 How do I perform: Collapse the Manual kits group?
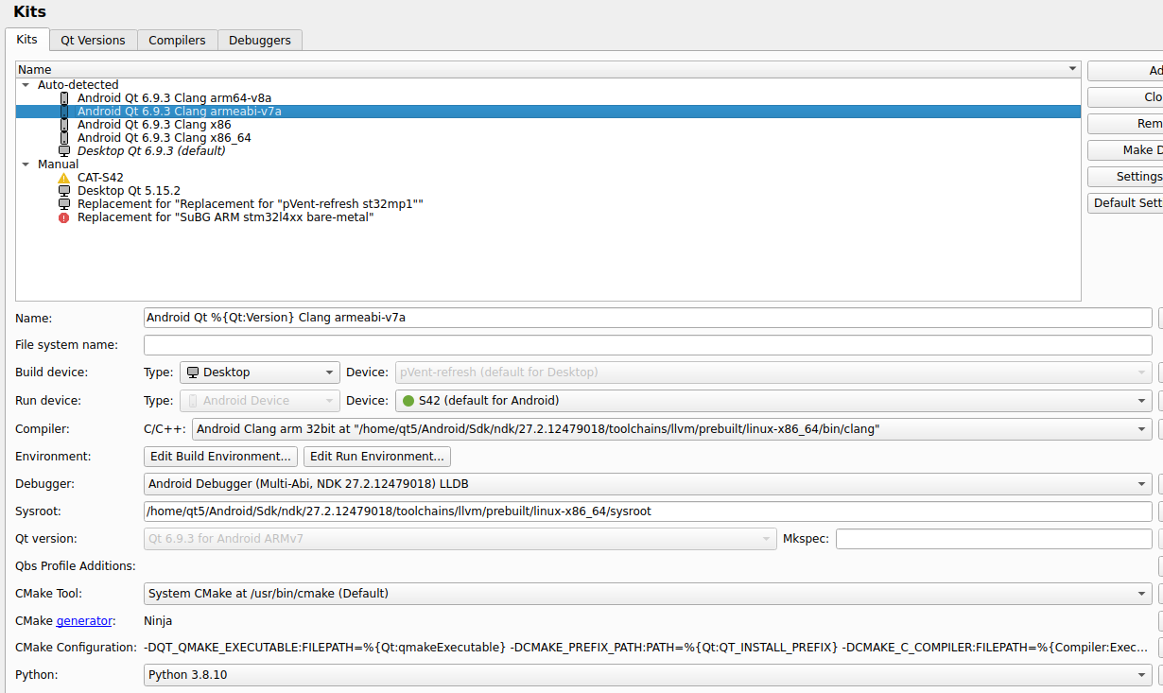pyautogui.click(x=26, y=165)
